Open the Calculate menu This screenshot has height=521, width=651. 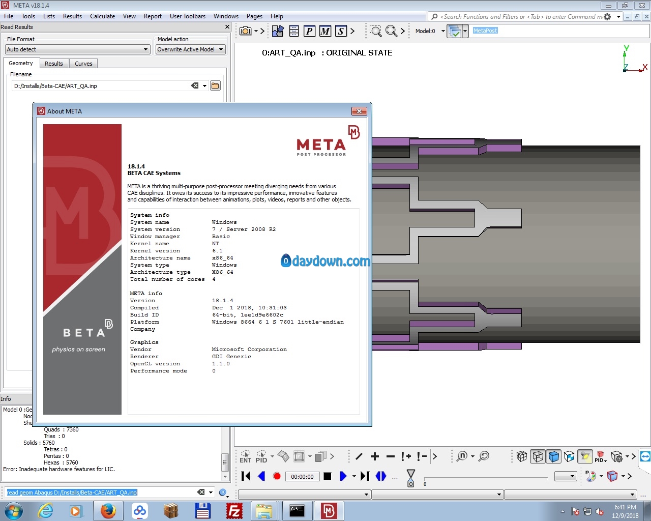tap(102, 16)
